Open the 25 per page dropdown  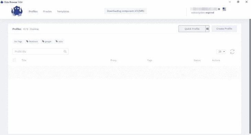pos(221,52)
